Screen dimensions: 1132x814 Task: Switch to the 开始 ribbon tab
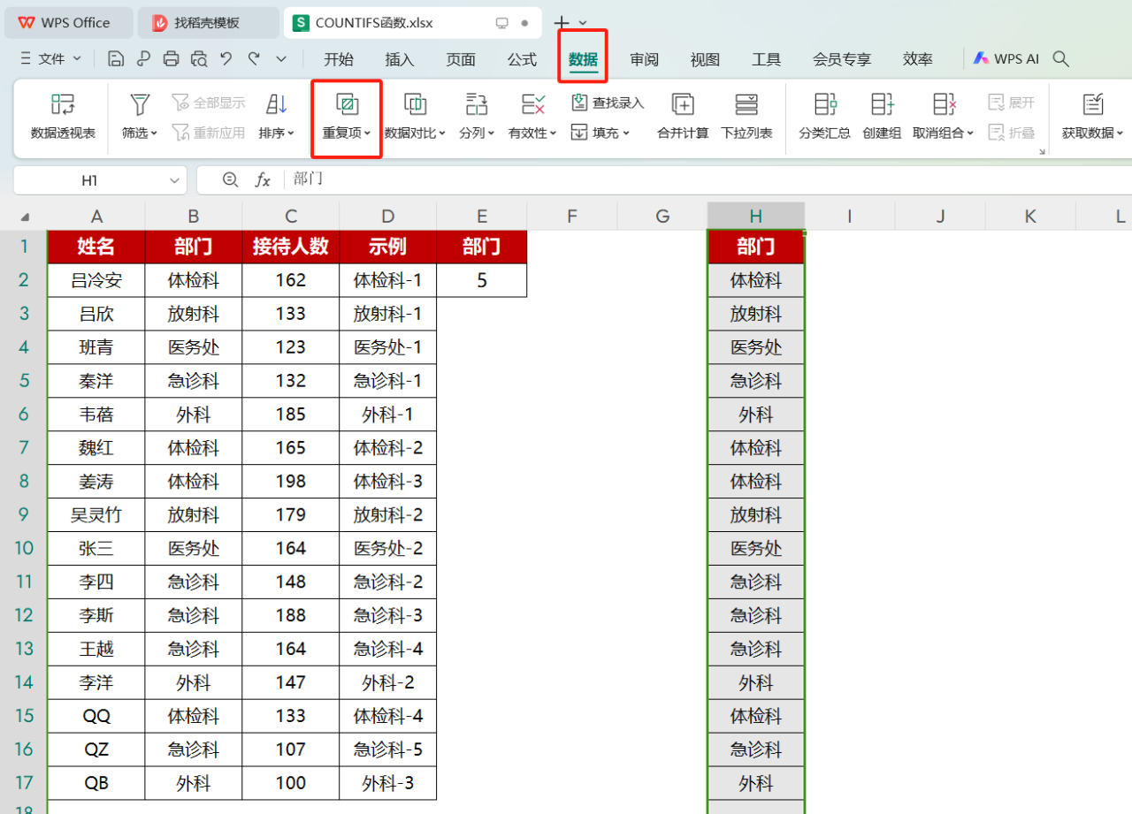[339, 59]
